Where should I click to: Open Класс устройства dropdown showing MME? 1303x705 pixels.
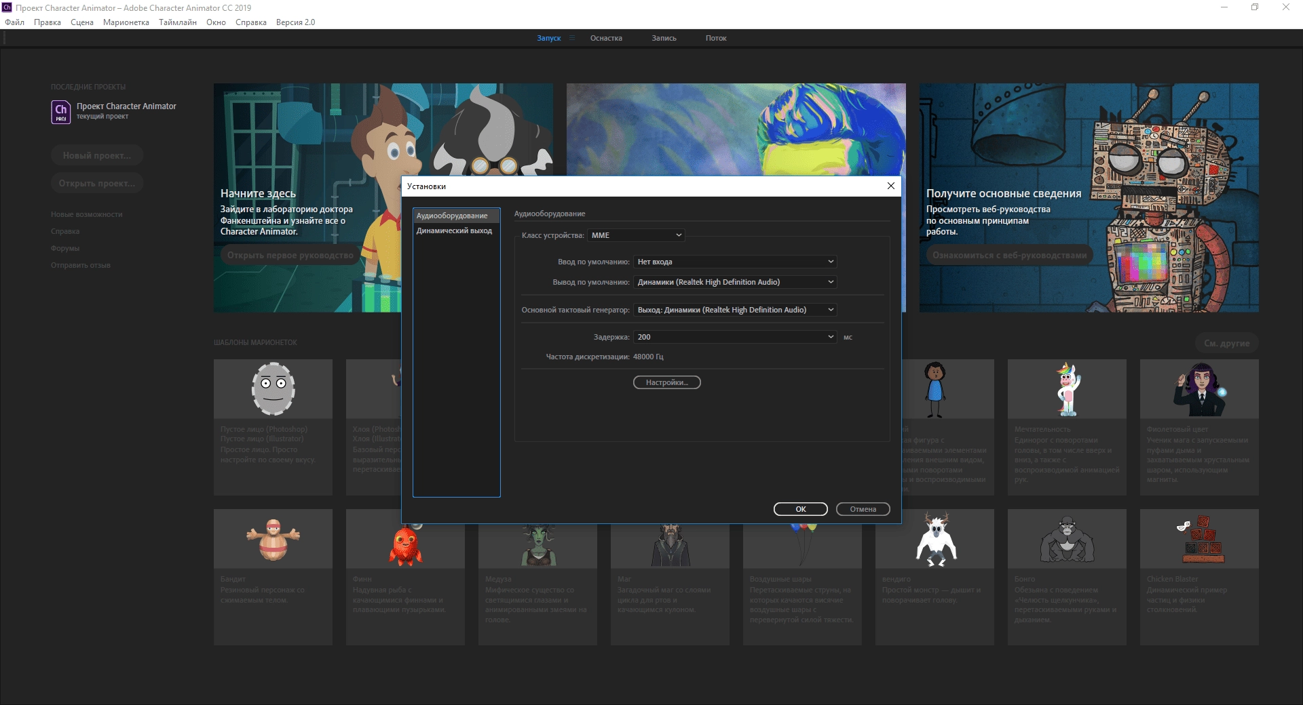[x=636, y=235]
